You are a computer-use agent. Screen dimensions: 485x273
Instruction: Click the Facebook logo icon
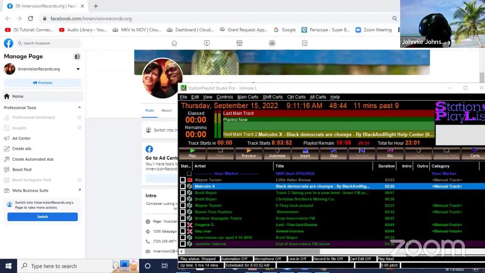(8, 43)
